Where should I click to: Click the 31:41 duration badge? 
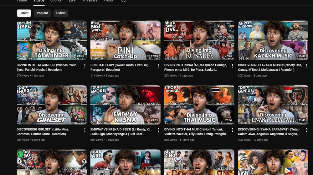coord(302,120)
